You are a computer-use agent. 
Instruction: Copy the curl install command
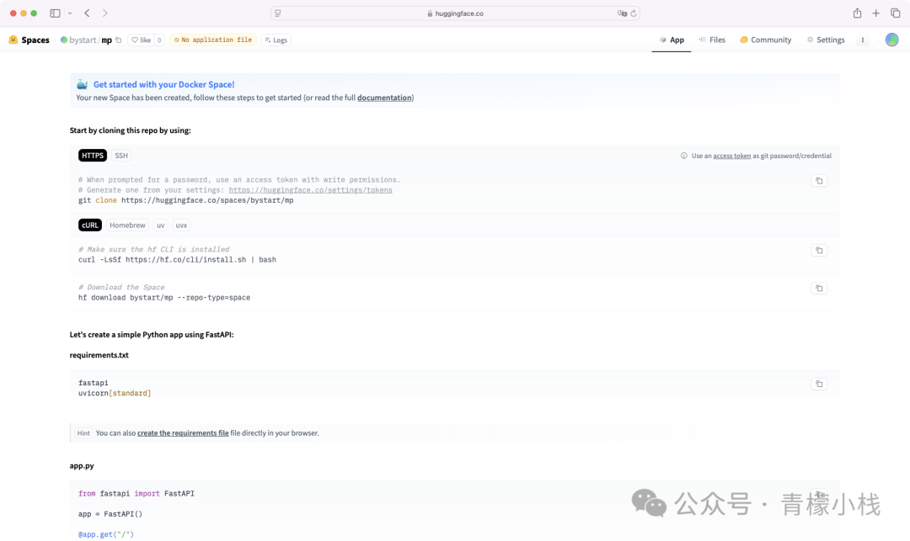(x=819, y=250)
